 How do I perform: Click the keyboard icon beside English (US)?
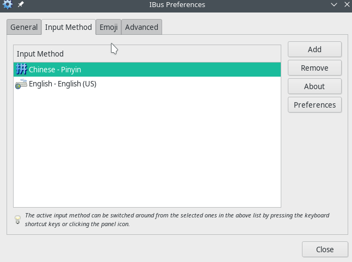pyautogui.click(x=21, y=84)
